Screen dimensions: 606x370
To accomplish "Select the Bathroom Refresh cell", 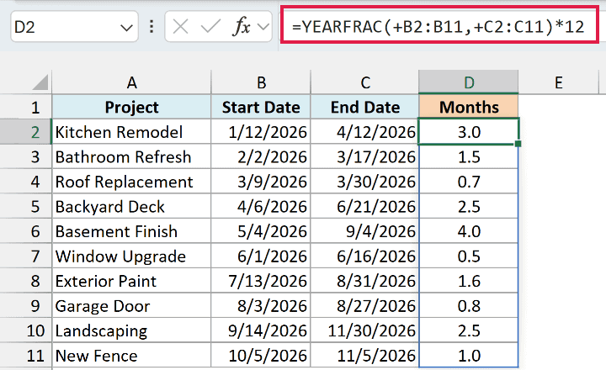I will 132,156.
